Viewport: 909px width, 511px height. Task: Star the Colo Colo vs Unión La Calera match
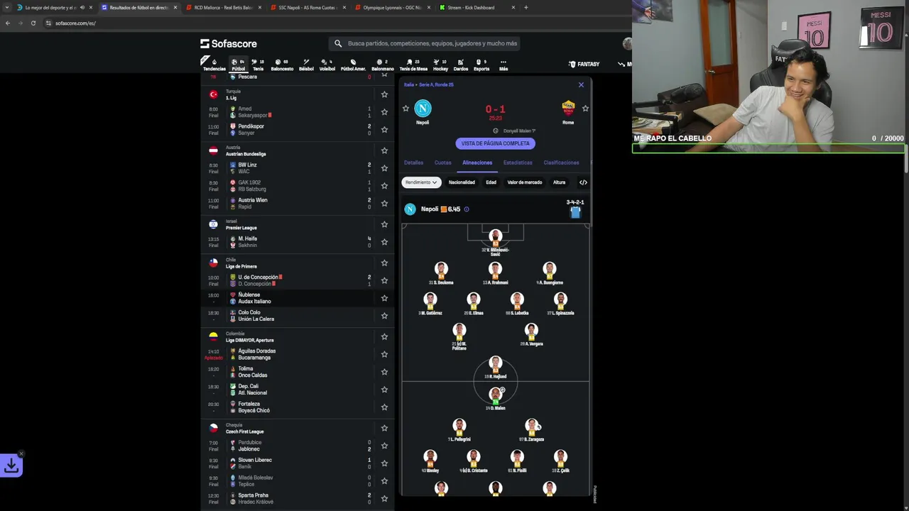click(384, 316)
